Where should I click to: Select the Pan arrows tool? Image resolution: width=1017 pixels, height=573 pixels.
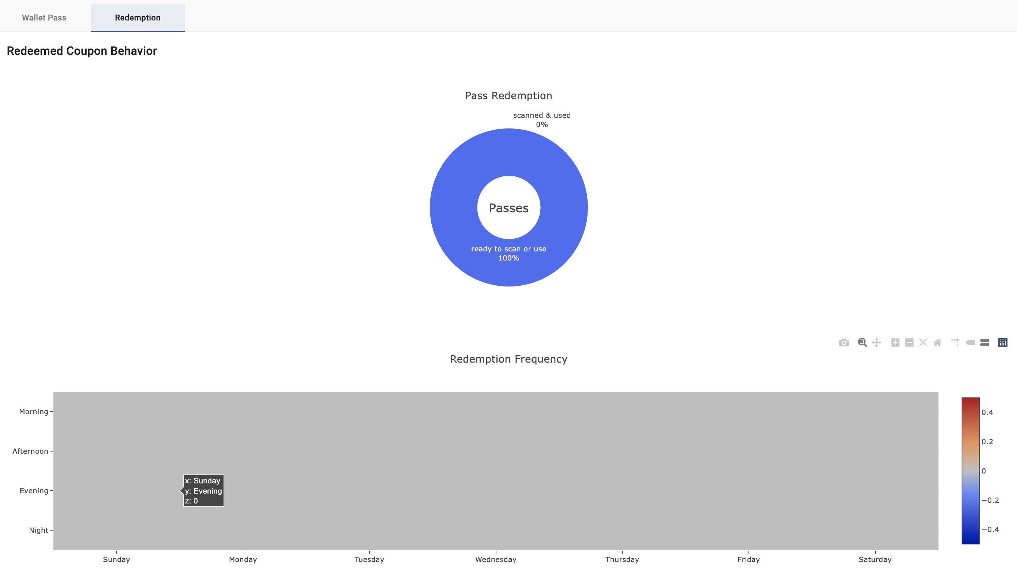click(x=877, y=342)
